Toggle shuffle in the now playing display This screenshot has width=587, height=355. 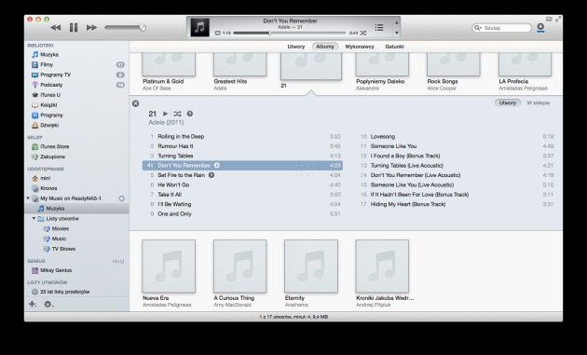363,33
